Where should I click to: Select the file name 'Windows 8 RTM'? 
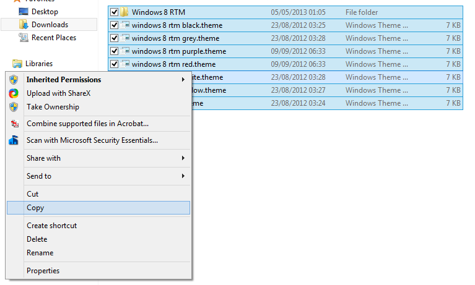pyautogui.click(x=159, y=12)
